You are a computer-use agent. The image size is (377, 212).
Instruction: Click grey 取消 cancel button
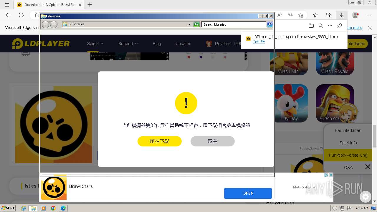tap(213, 141)
